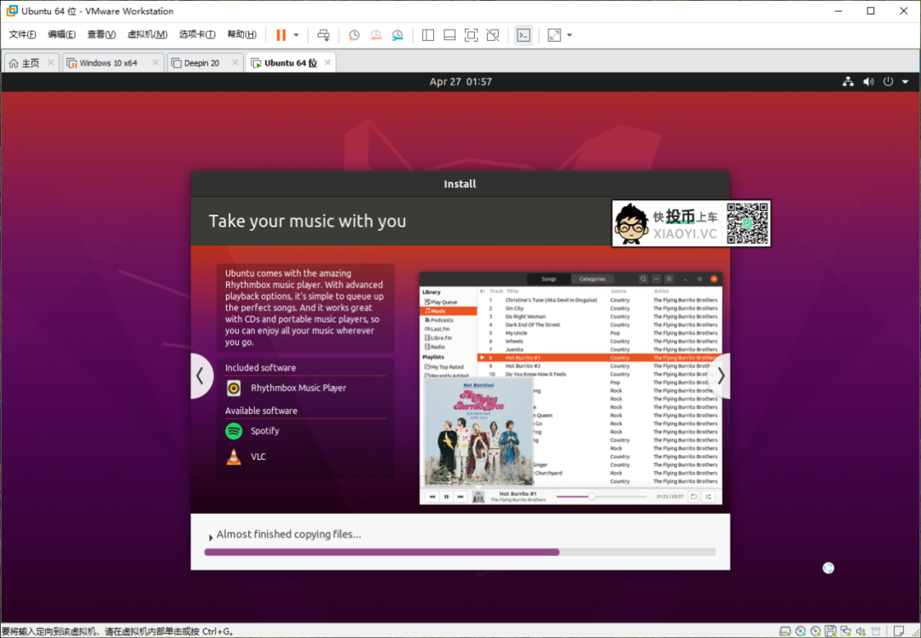Click the sound device status icon
Viewport: 921px width, 638px height.
click(860, 631)
